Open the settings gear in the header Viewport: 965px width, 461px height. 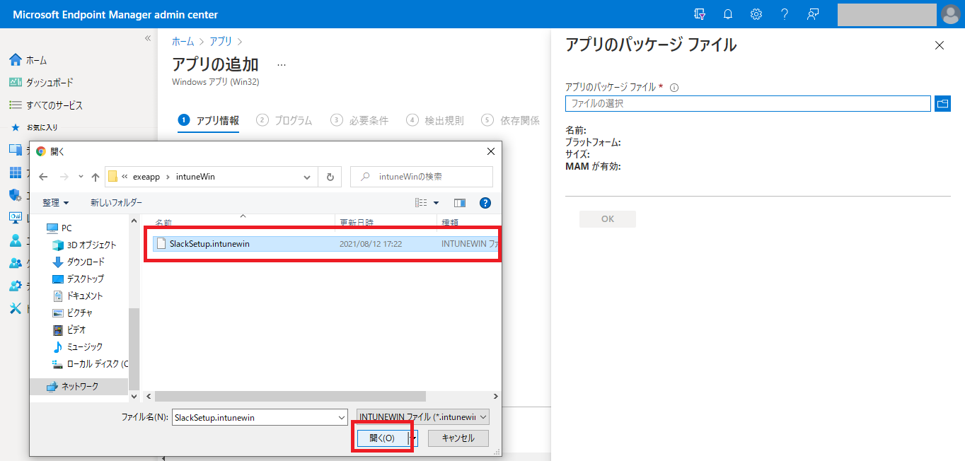pos(756,14)
